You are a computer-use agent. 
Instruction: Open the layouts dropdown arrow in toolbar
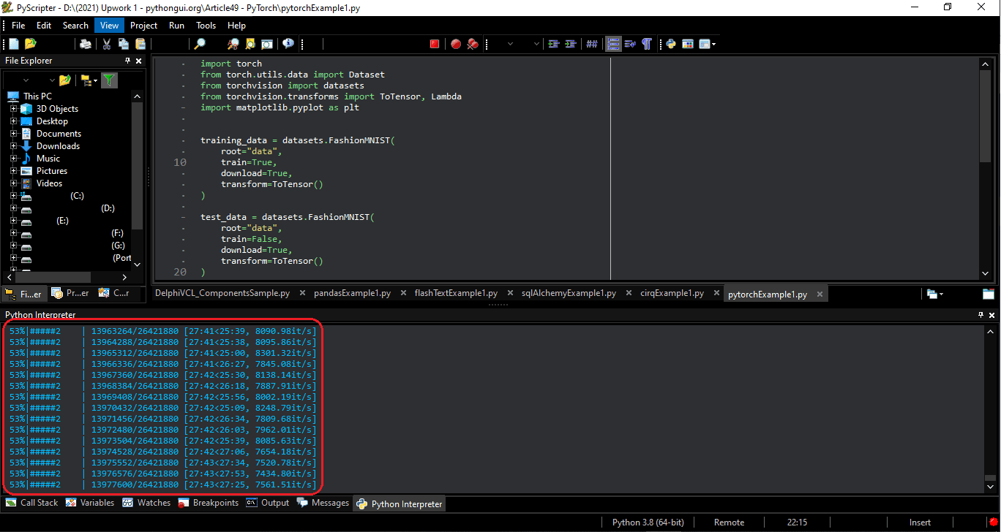pos(714,45)
